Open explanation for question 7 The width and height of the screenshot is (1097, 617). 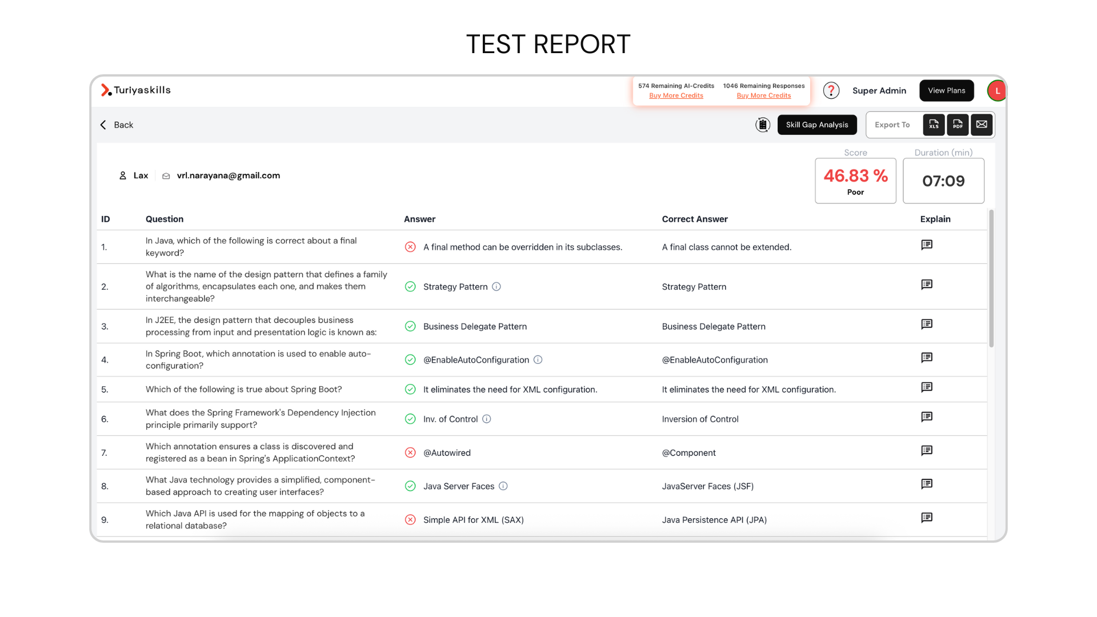tap(927, 451)
